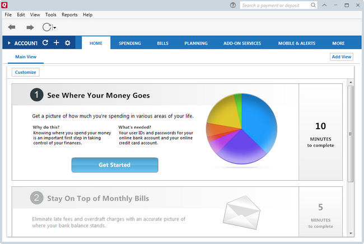Image resolution: width=364 pixels, height=244 pixels.
Task: Expand the Accounts bar triangle
Action: tap(9, 43)
